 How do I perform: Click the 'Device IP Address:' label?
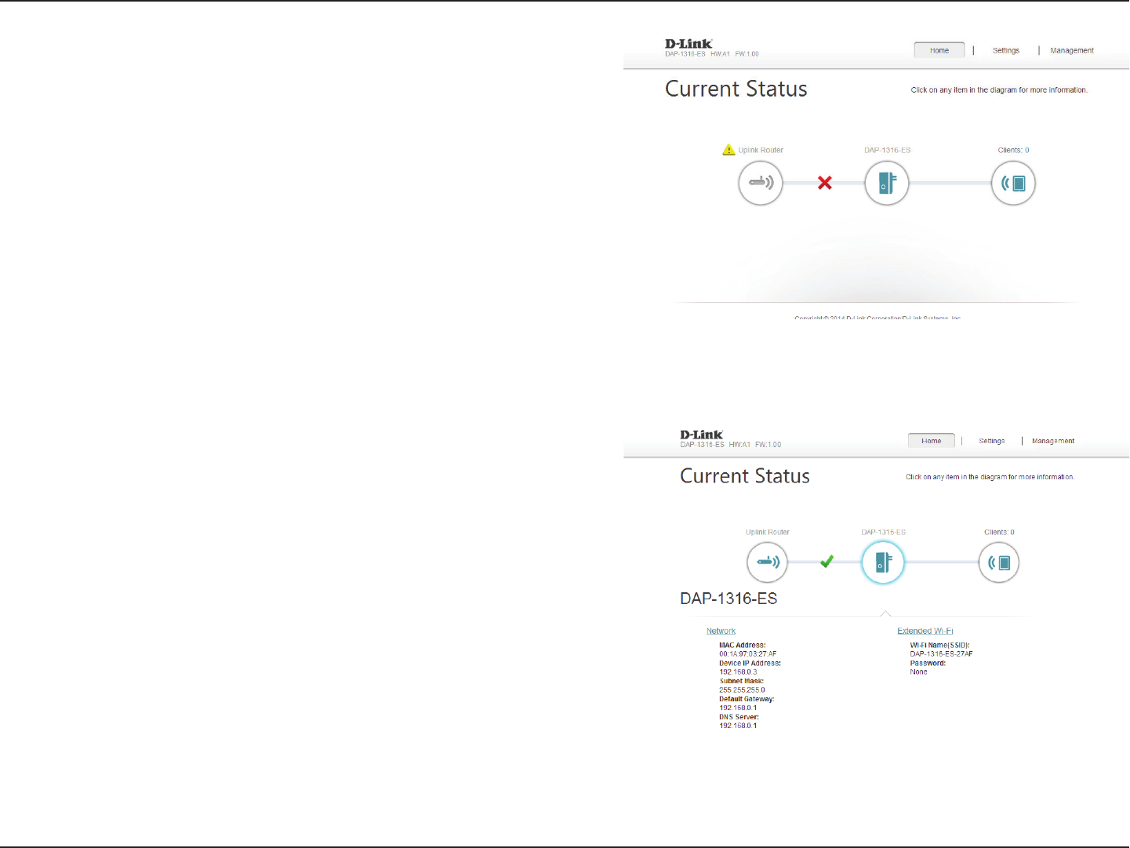[750, 663]
